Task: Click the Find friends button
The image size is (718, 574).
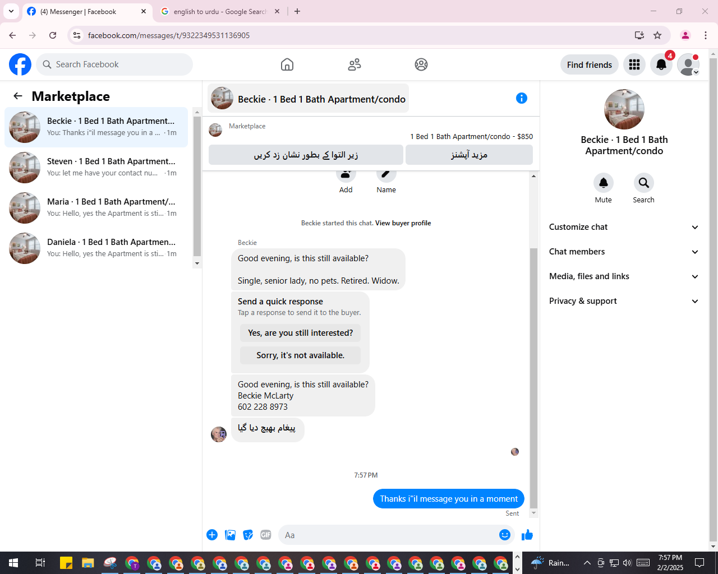Action: pyautogui.click(x=590, y=64)
